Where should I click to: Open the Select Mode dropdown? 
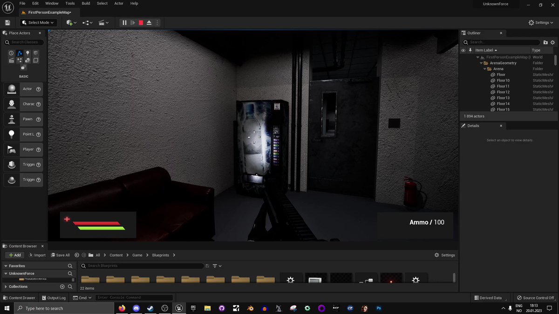37,22
